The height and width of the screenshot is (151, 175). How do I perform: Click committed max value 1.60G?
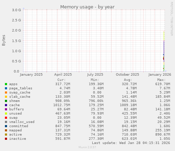[x=165, y=126]
